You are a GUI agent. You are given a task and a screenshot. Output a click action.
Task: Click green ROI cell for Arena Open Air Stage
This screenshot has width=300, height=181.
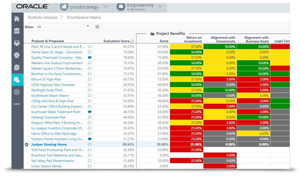186,52
